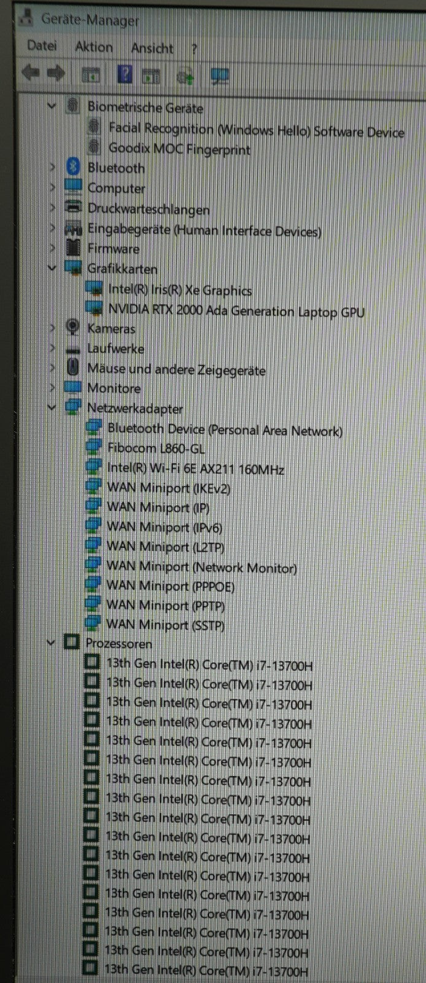Click the Firmware category icon
426x983 pixels.
[x=73, y=248]
